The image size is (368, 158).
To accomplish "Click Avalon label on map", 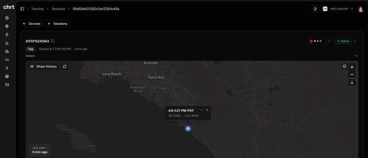I will pos(92,146).
